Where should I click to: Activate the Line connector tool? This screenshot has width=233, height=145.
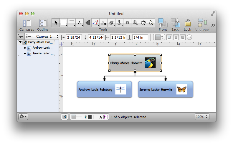pyautogui.click(x=72, y=23)
